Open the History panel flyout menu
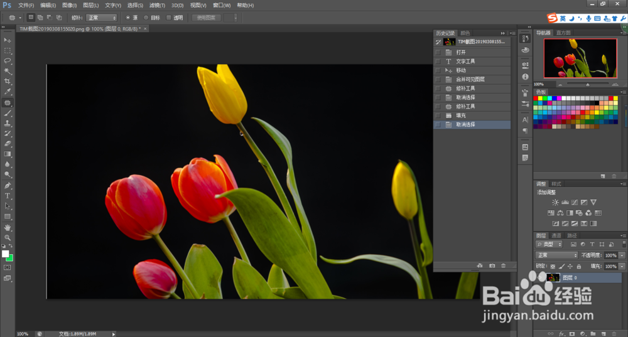The image size is (628, 337). click(x=512, y=33)
